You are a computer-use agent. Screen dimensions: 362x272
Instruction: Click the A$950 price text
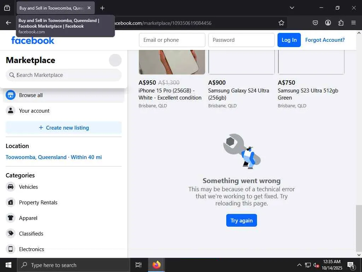pyautogui.click(x=147, y=83)
